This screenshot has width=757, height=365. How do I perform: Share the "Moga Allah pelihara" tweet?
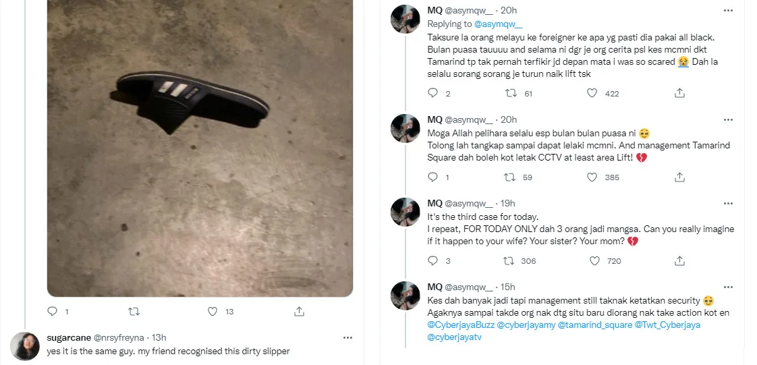point(679,177)
